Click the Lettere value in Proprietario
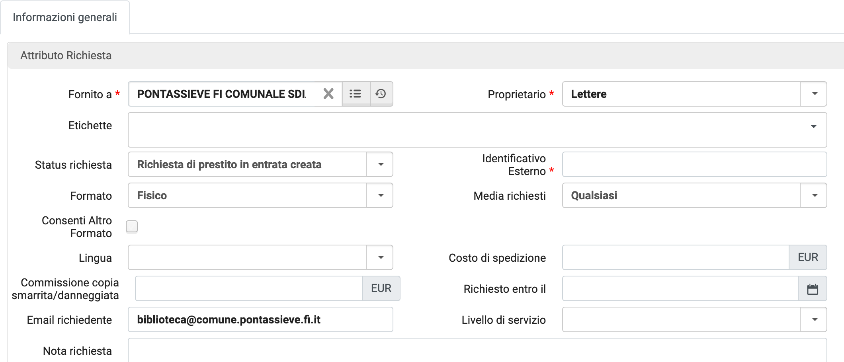The image size is (844, 362). pyautogui.click(x=589, y=94)
